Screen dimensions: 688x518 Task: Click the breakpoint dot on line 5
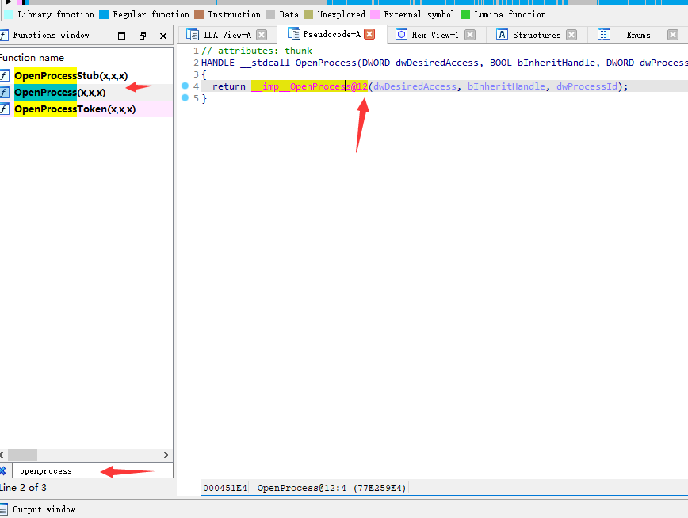(x=185, y=97)
